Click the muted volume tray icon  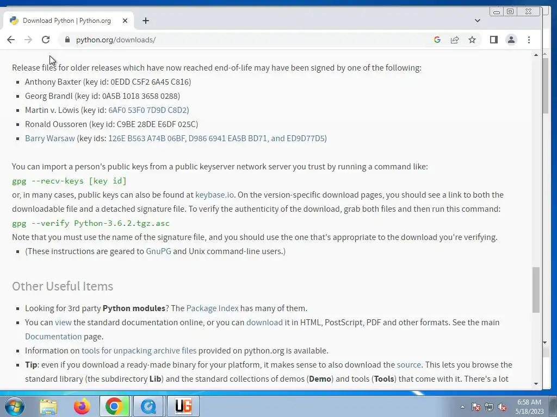click(x=502, y=407)
